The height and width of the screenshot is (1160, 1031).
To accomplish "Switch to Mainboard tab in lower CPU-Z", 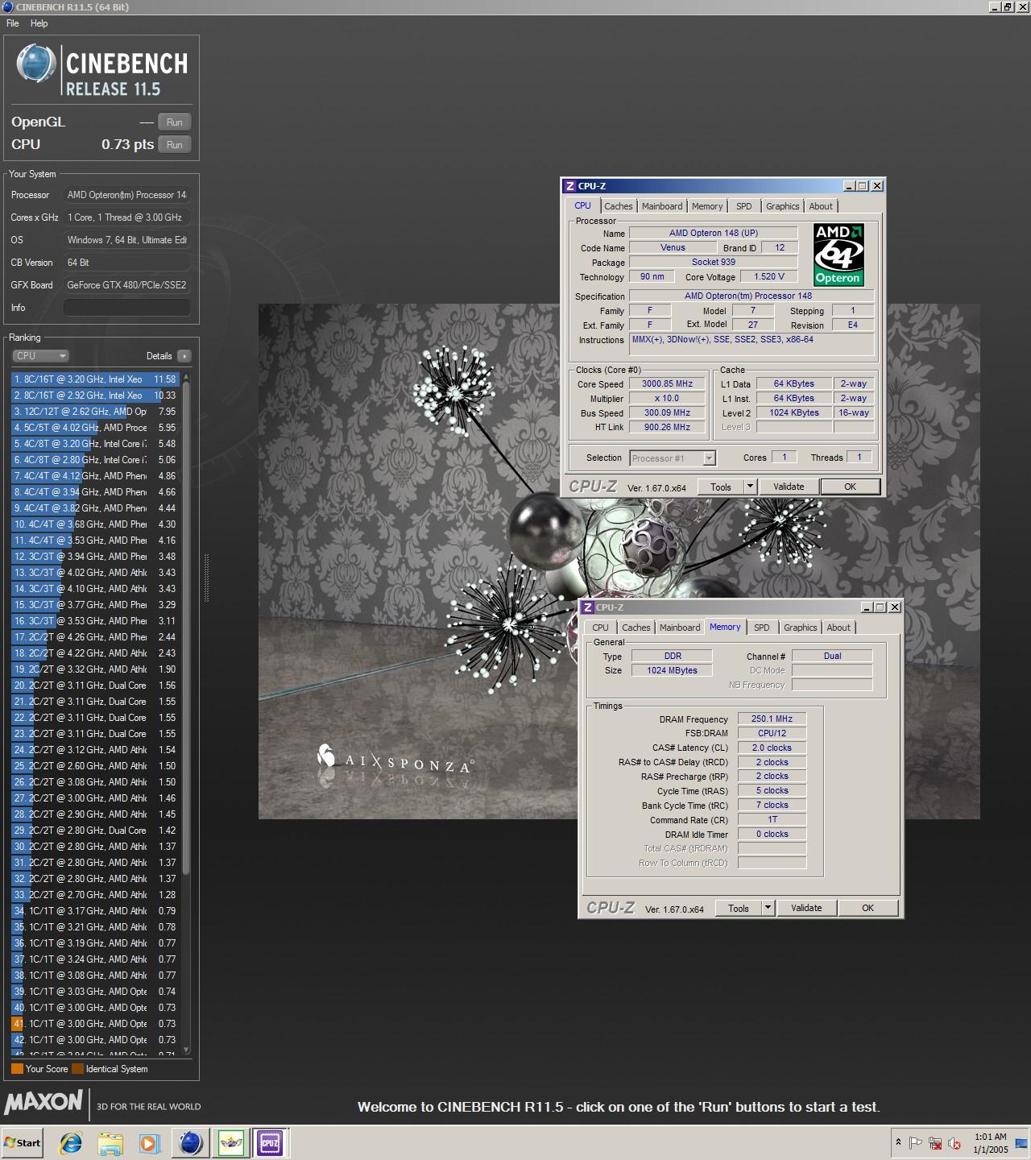I will coord(680,628).
